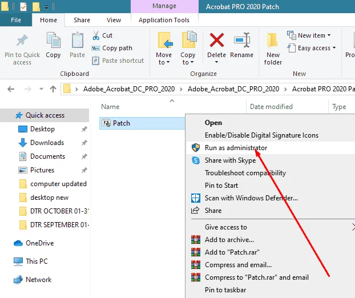Open the Application Tools tab
Image resolution: width=355 pixels, height=298 pixels.
click(164, 20)
